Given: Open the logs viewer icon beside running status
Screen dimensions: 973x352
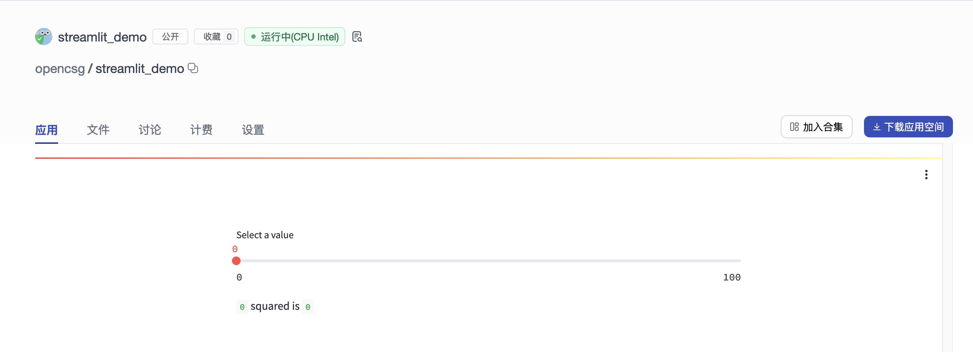Looking at the screenshot, I should pyautogui.click(x=357, y=36).
